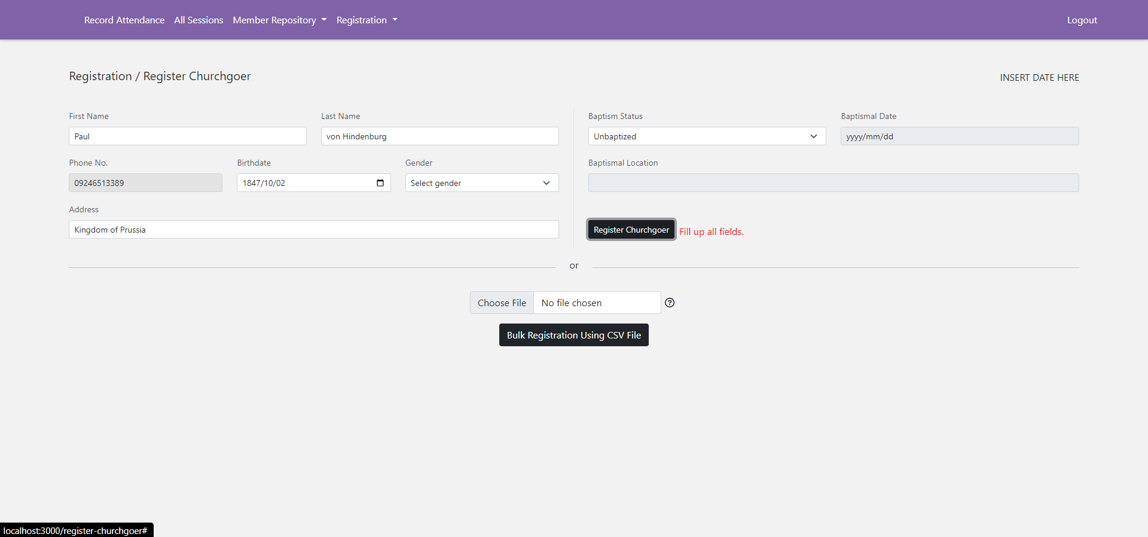
Task: Go to Record Attendance page
Action: [124, 20]
